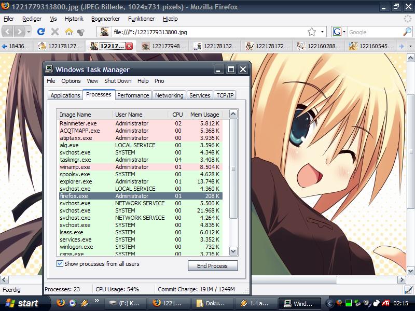
Task: Click the Firefox stop loading icon
Action: click(55, 32)
